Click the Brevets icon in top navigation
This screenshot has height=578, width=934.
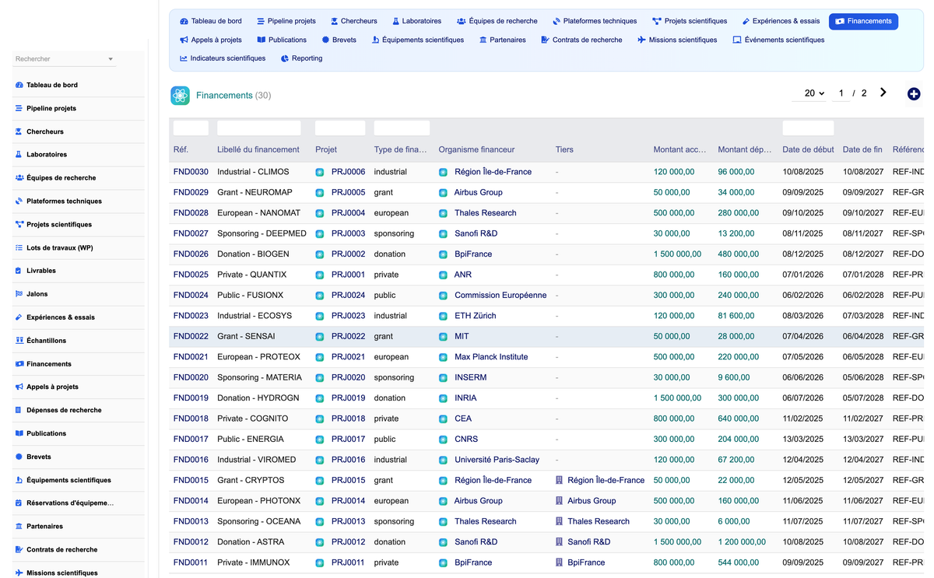325,40
